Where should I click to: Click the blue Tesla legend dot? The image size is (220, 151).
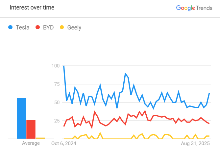coord(11,28)
